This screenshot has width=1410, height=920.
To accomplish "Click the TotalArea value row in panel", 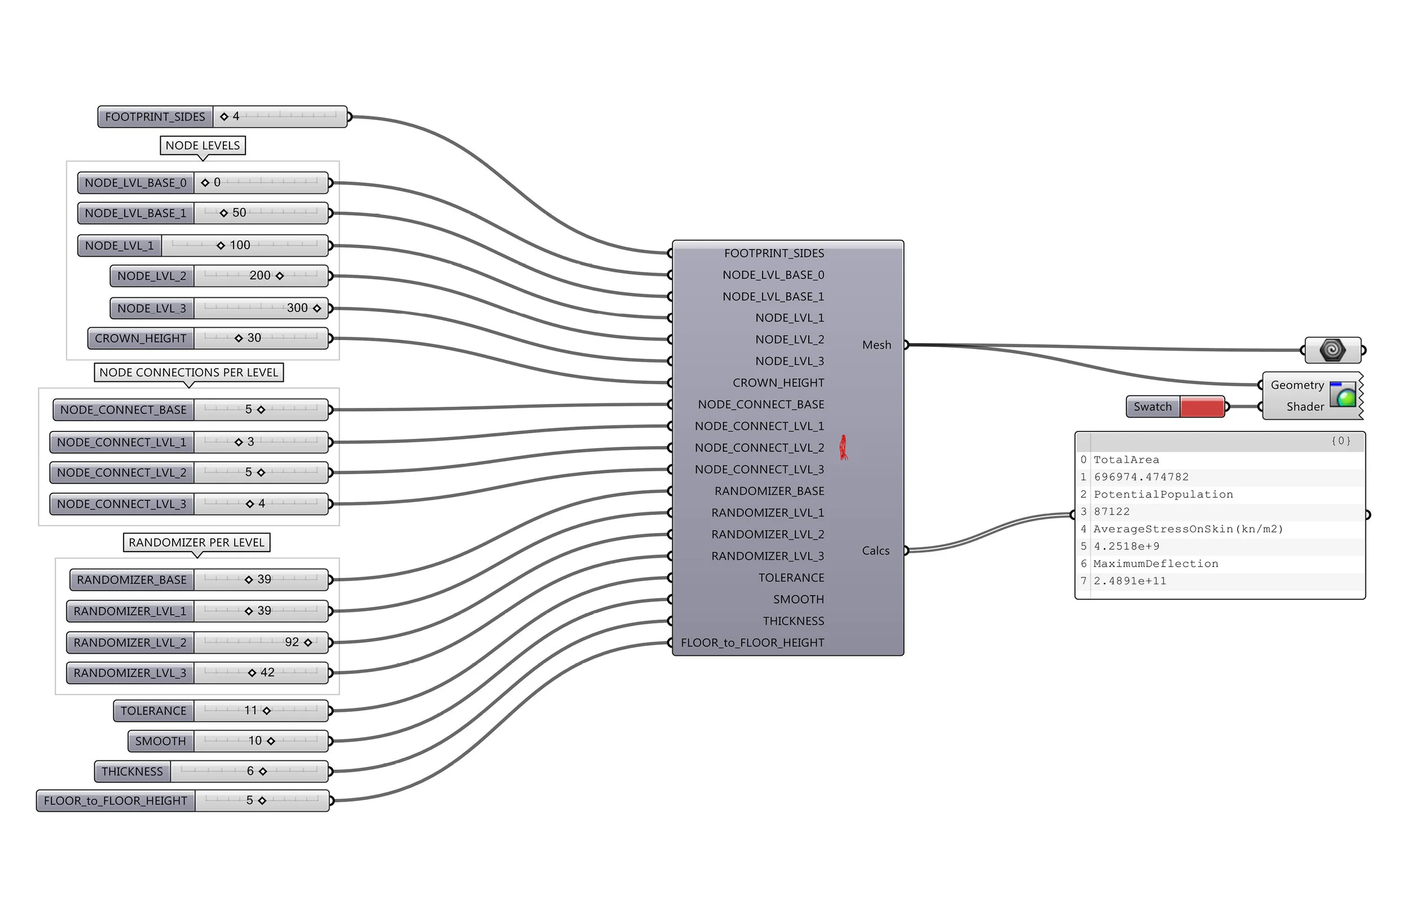I will point(1141,477).
